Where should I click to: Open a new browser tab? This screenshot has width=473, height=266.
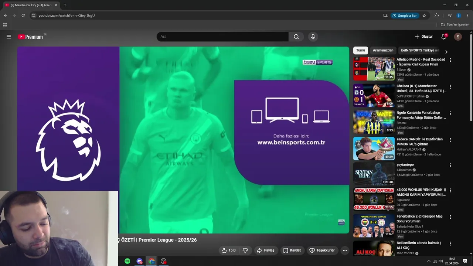tap(65, 5)
